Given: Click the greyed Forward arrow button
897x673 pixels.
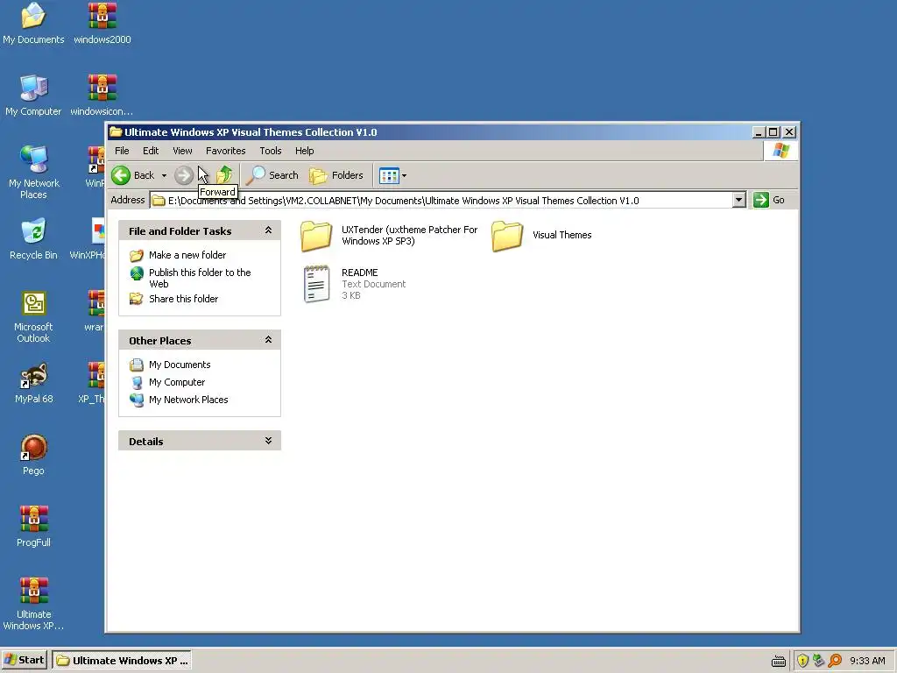Looking at the screenshot, I should coord(184,175).
